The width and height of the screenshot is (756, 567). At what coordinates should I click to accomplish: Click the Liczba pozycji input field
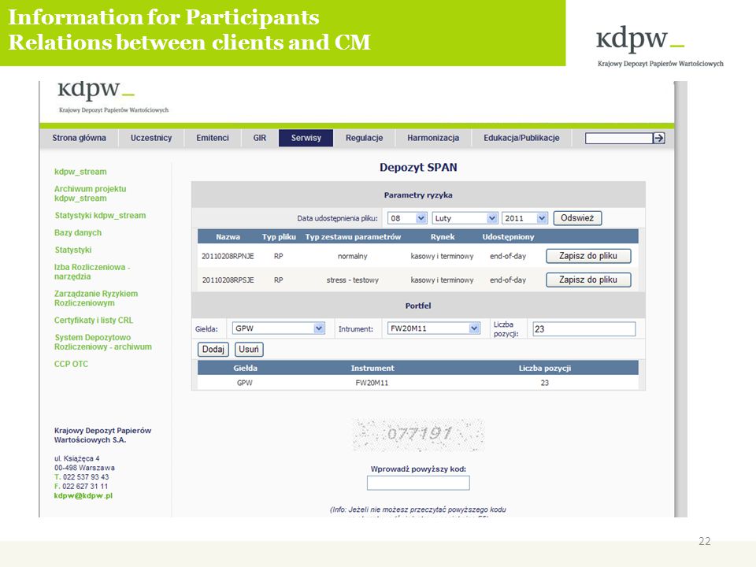pyautogui.click(x=584, y=329)
